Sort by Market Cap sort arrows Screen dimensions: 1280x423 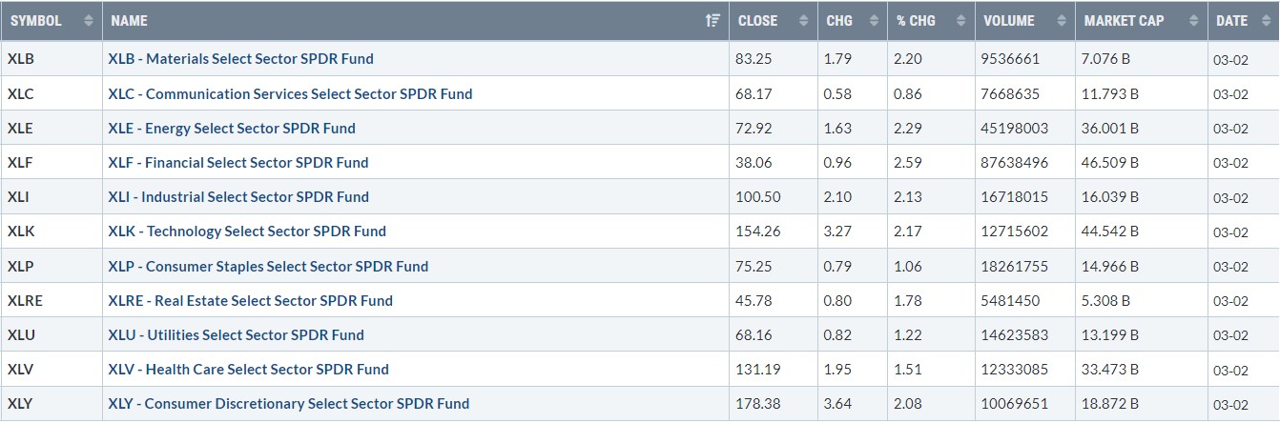click(x=1192, y=21)
